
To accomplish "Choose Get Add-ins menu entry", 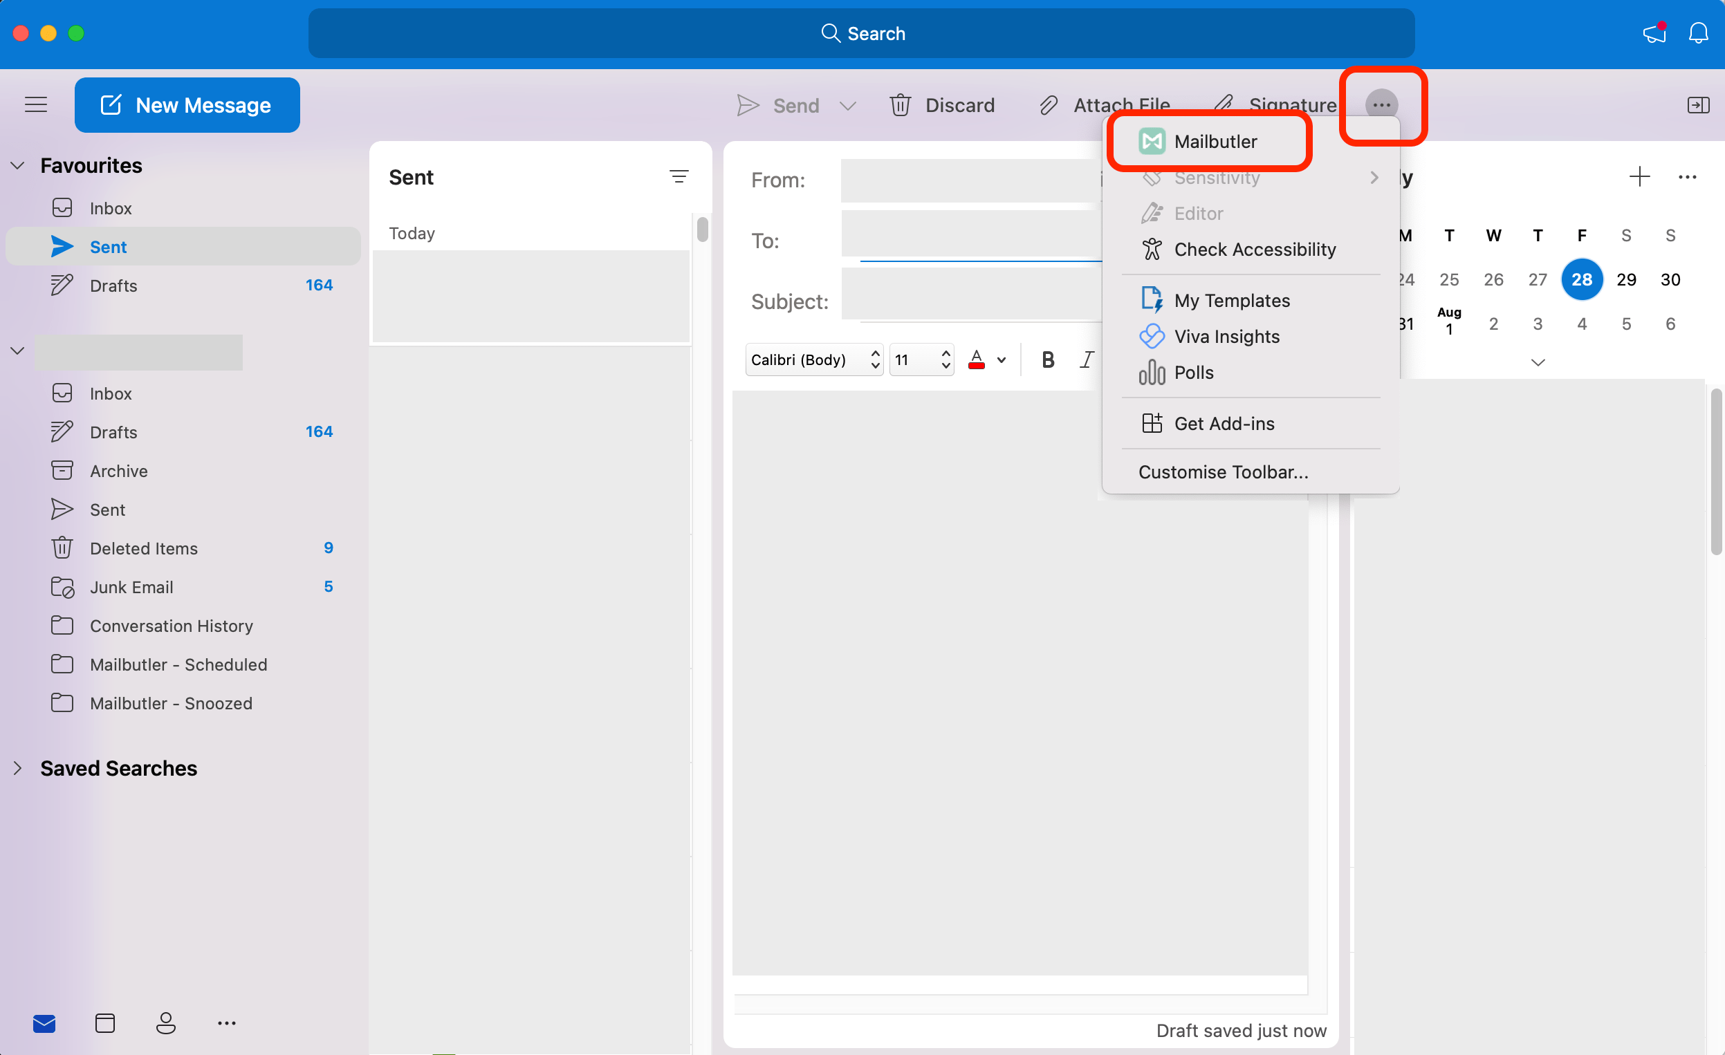I will [1224, 423].
